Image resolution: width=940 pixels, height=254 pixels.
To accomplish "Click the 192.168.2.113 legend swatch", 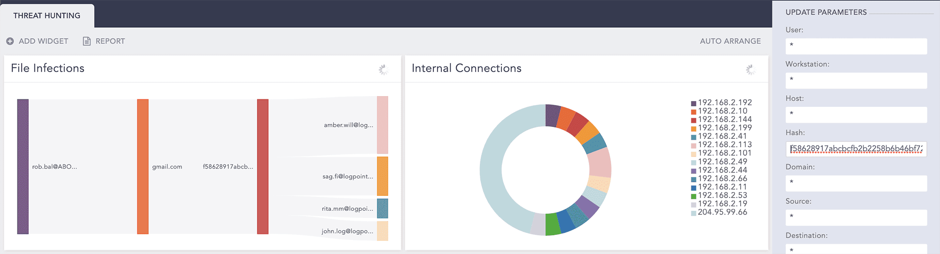I will 694,146.
